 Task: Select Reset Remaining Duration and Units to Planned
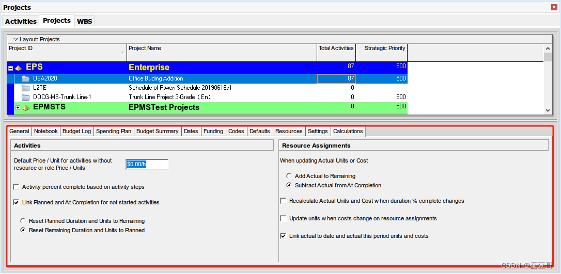click(23, 231)
